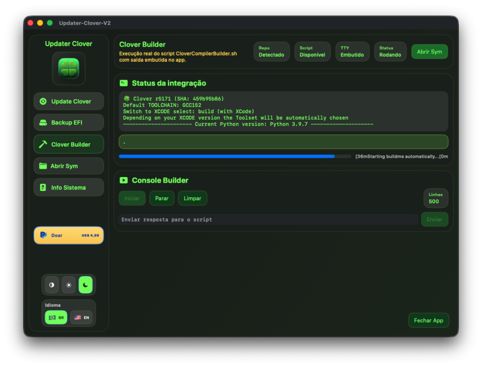Screen dimensions: 482x368
Task: Open Abrir Sym from the sidebar
Action: 68,166
